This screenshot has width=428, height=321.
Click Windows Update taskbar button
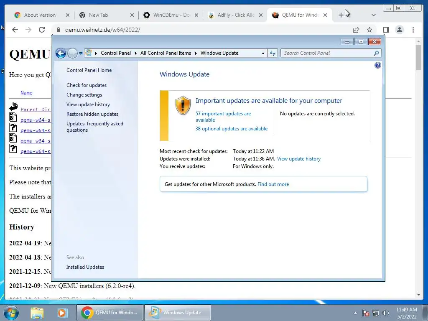(178, 313)
